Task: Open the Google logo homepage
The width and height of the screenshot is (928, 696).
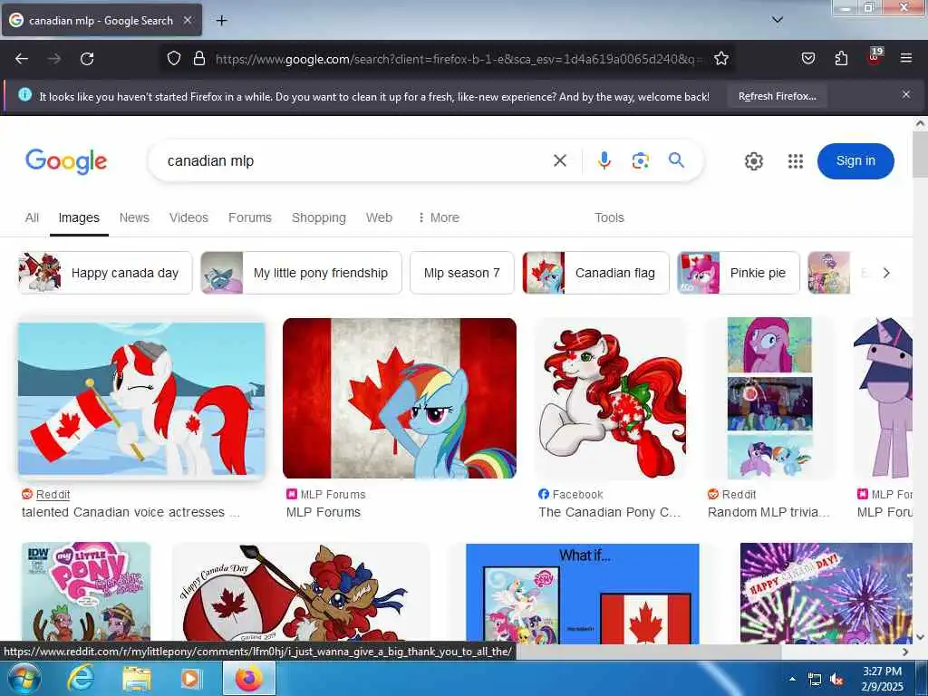Action: [x=66, y=161]
